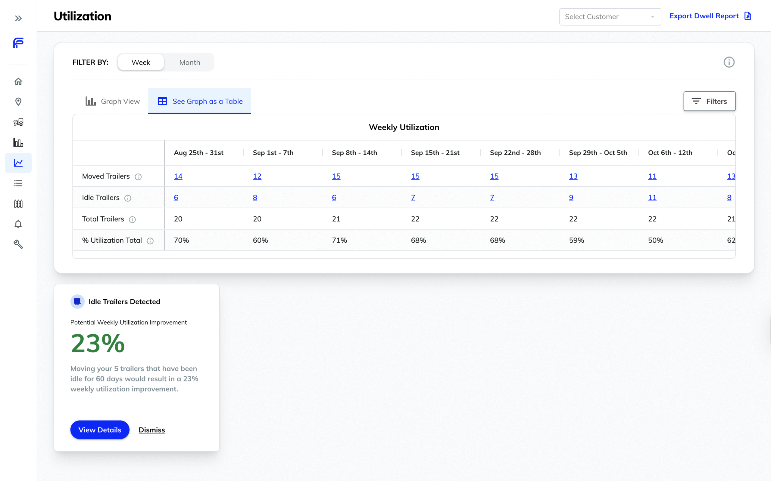The height and width of the screenshot is (481, 771).
Task: Click the info icon next to Idle Trailers
Action: [x=128, y=198]
